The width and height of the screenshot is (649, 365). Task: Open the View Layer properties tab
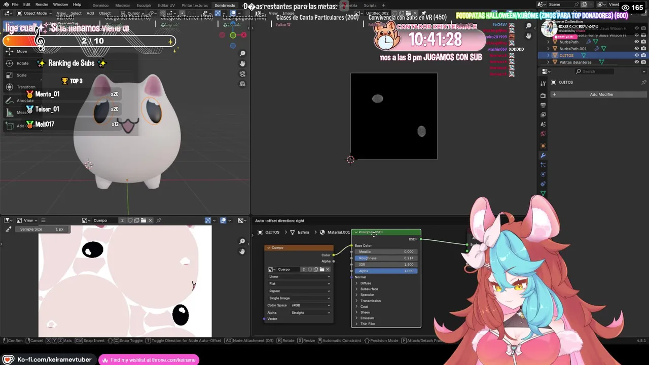543,115
